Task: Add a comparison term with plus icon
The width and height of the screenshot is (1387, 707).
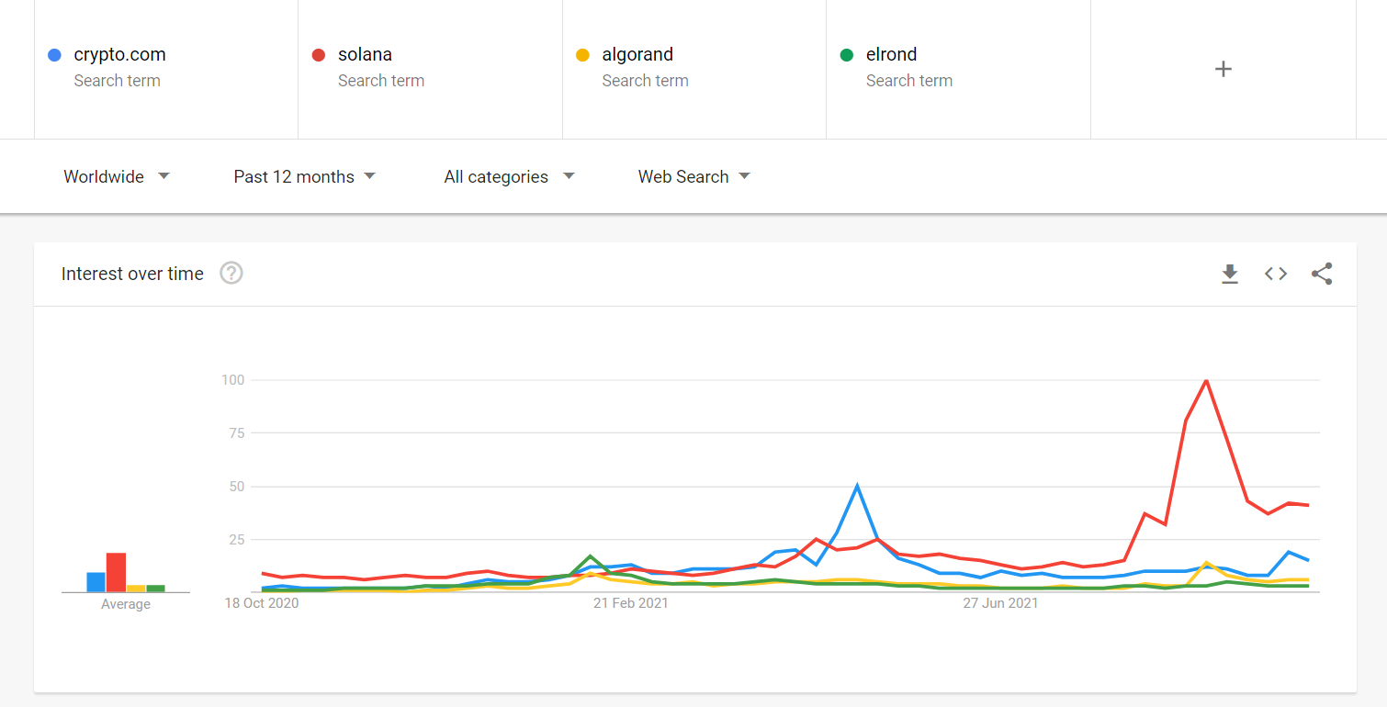Action: (1223, 69)
